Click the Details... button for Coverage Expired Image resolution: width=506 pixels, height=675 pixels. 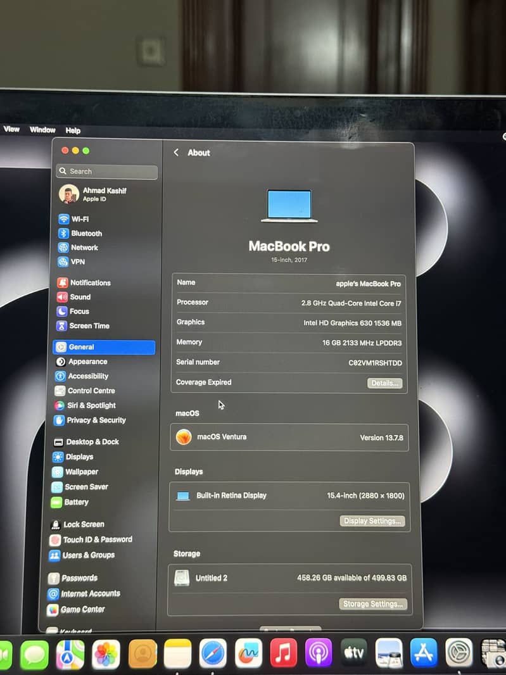[x=384, y=383]
